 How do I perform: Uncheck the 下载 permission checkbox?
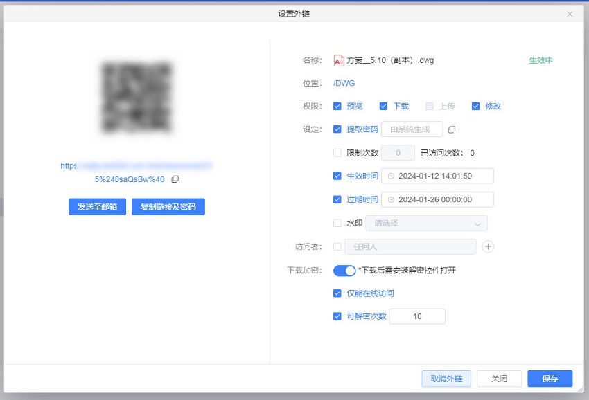tap(383, 106)
